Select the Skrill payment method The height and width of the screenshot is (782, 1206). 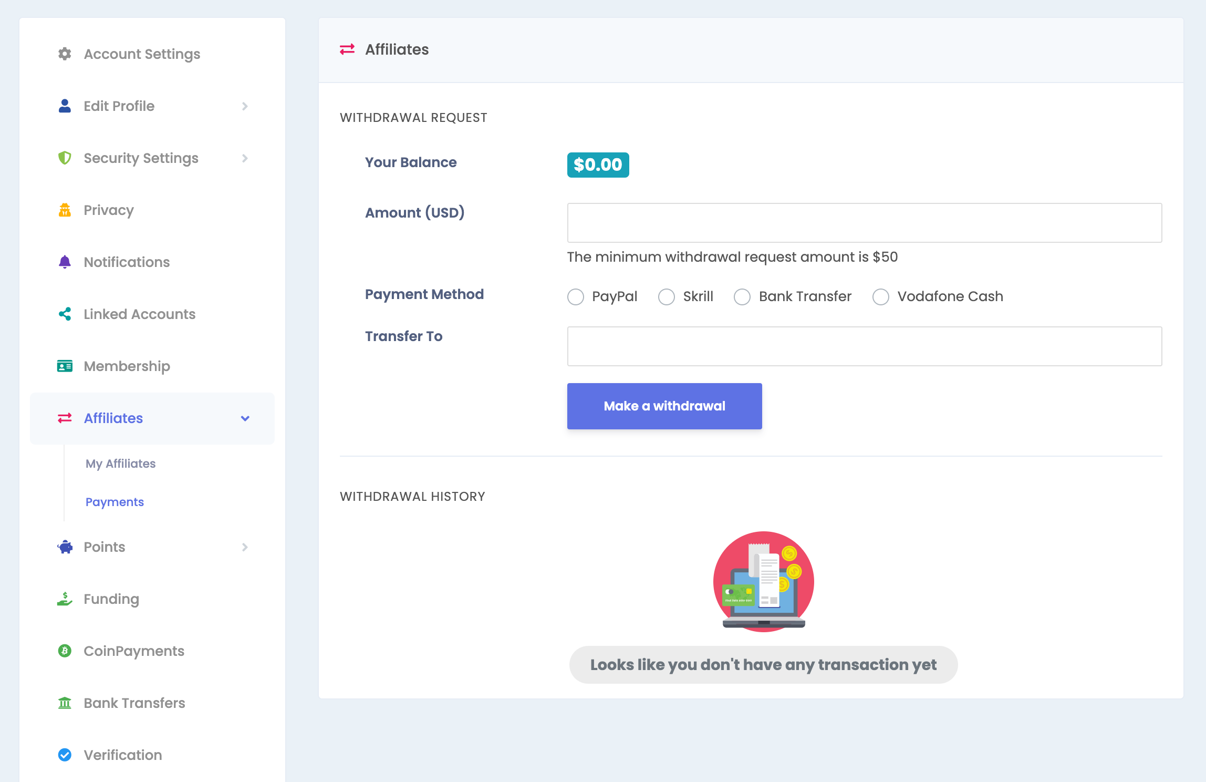tap(667, 297)
